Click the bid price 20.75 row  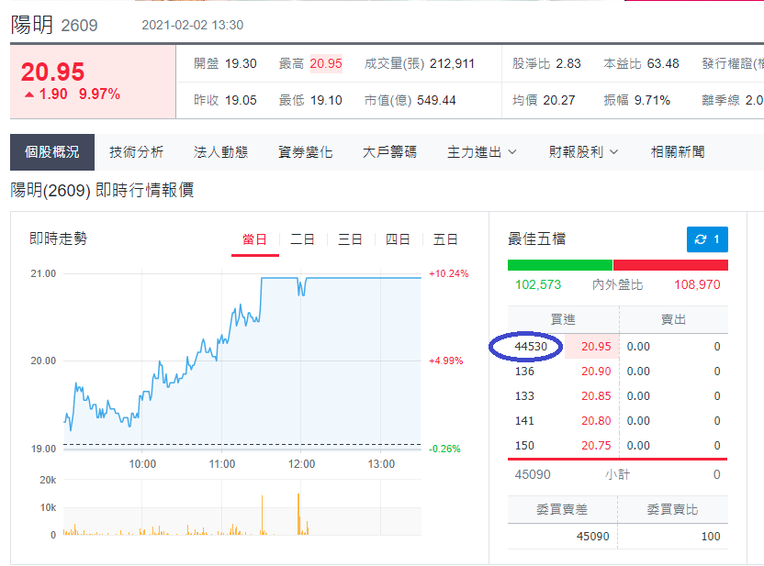(x=596, y=446)
